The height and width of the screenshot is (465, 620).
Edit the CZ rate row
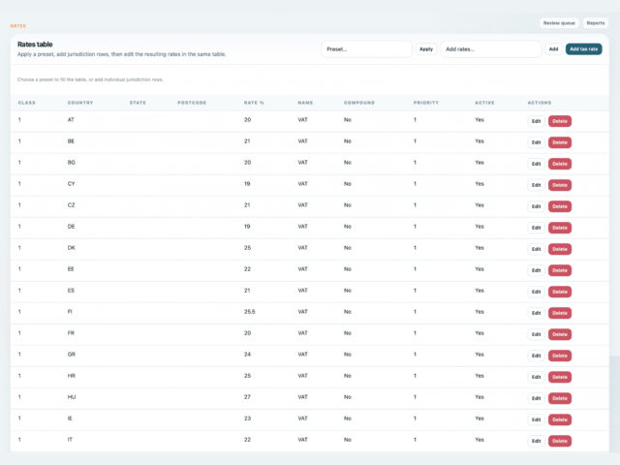point(536,206)
